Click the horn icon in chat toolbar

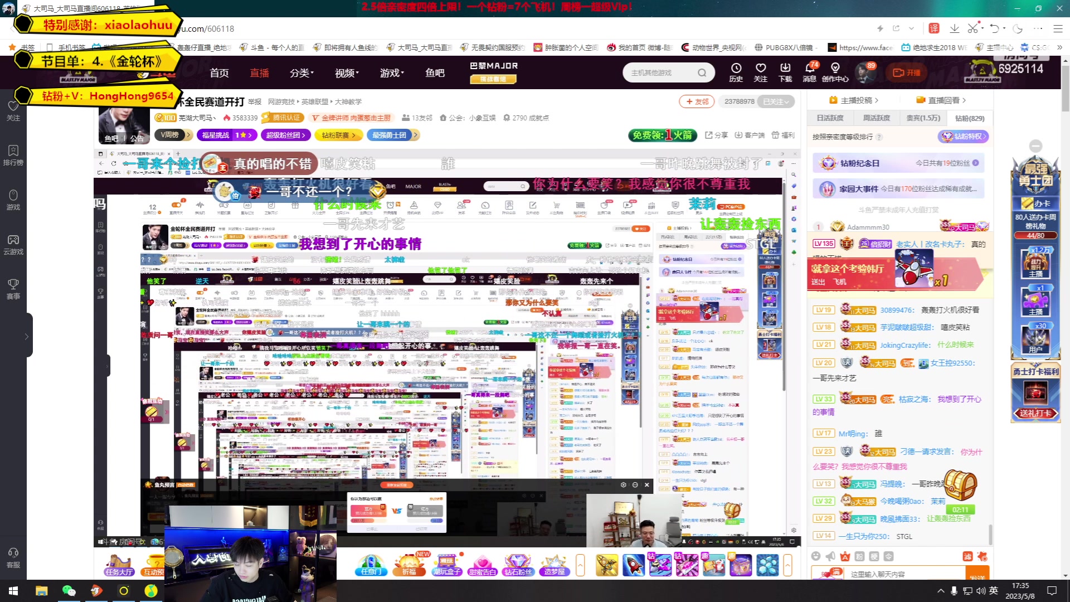[830, 556]
